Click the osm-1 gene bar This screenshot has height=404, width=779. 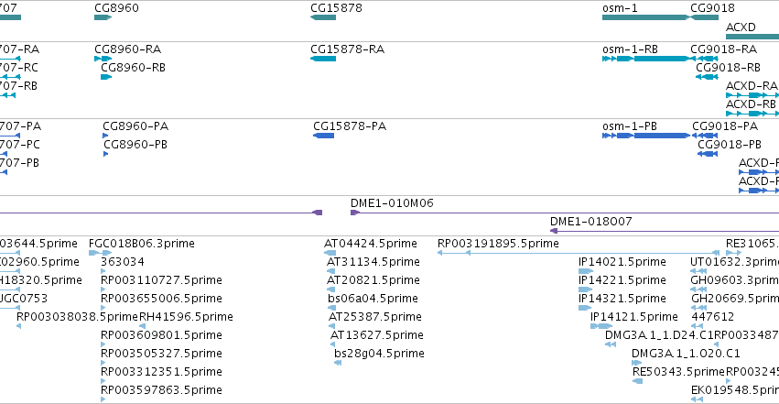(646, 17)
